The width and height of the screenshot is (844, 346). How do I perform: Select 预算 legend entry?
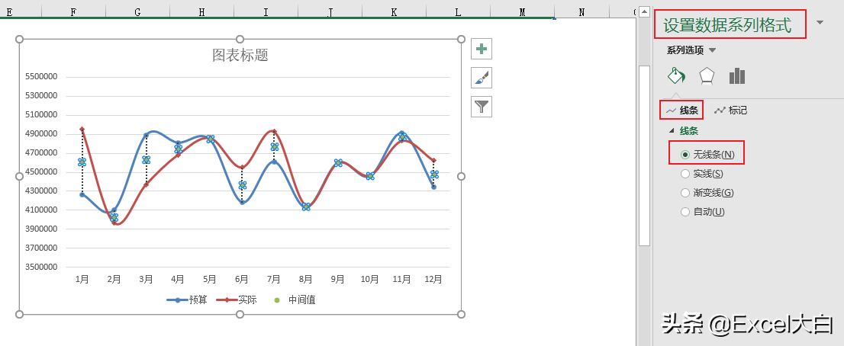pyautogui.click(x=187, y=300)
